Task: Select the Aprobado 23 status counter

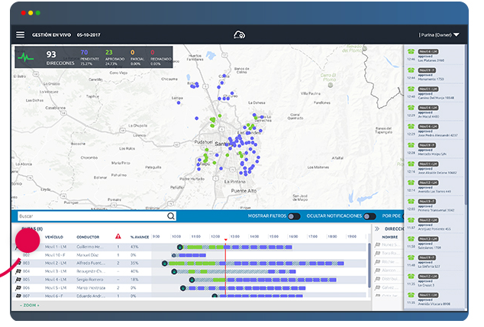Action: pos(111,57)
